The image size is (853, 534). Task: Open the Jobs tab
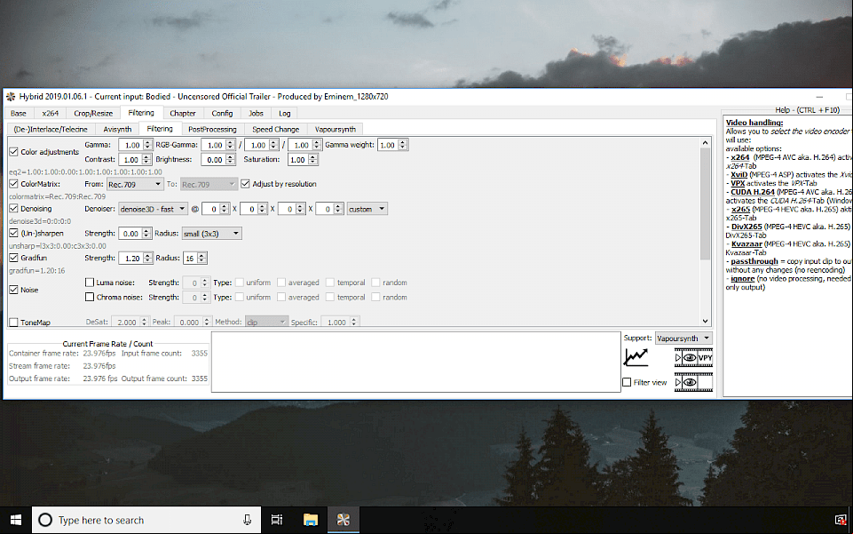257,113
